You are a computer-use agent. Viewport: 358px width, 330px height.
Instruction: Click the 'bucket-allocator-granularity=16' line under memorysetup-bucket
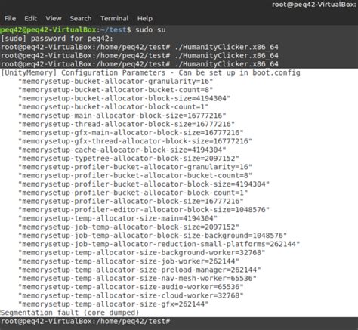(116, 82)
